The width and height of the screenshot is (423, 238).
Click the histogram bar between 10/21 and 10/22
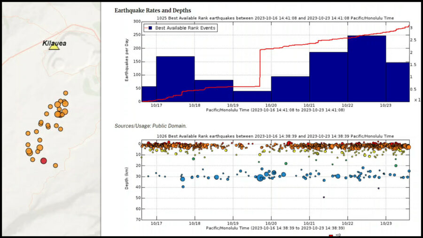[x=328, y=77]
